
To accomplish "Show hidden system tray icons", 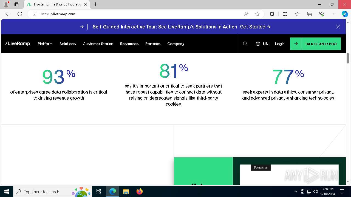I will point(296,192).
